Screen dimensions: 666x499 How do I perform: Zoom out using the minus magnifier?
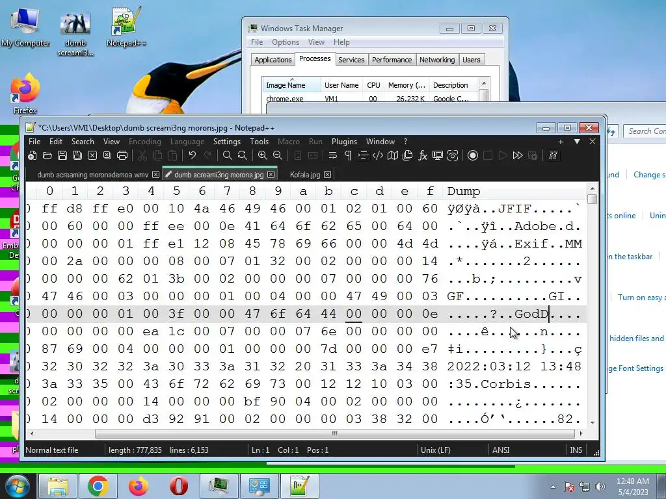[x=277, y=156]
